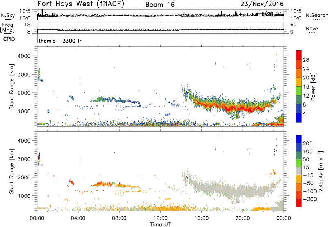
Task: Click the "Power [dB]" colorbar label
Action: (x=313, y=86)
